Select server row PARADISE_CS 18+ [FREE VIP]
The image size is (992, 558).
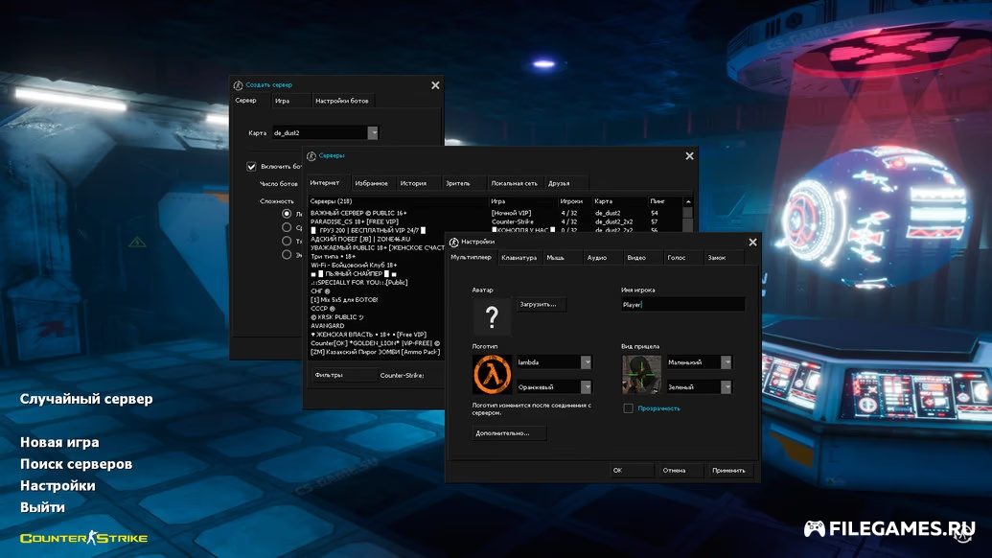tap(496, 222)
